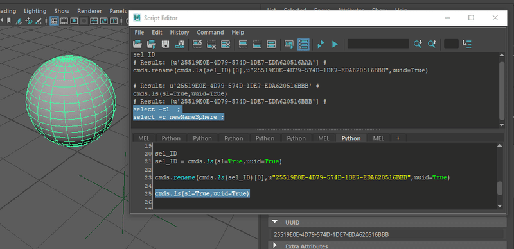Click the Execute All icon

click(321, 44)
